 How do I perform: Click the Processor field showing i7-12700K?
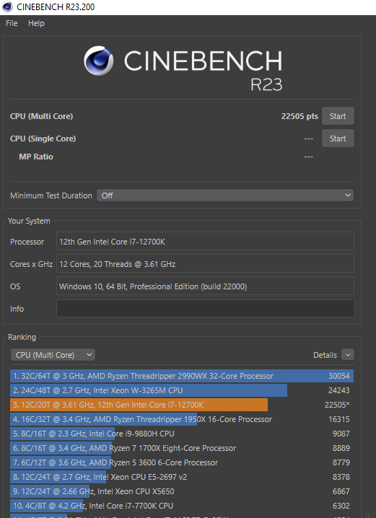pyautogui.click(x=205, y=241)
